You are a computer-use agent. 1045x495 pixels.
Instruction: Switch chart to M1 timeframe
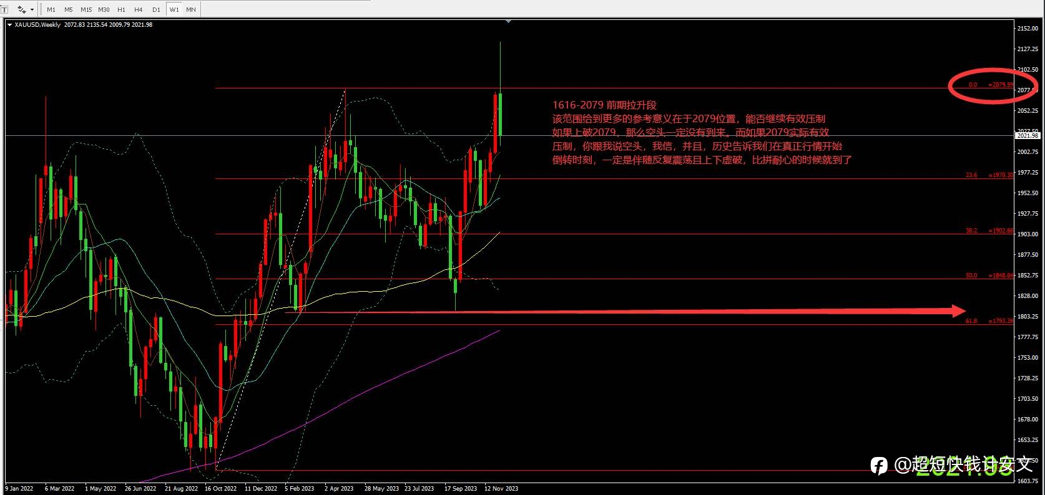point(51,9)
